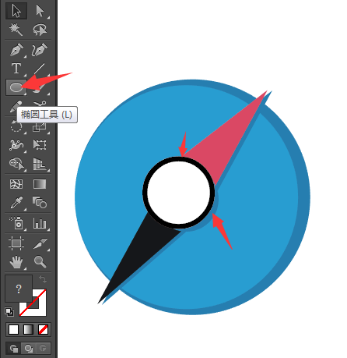
Task: Select the Direct Selection tool (white arrow)
Action: click(40, 11)
